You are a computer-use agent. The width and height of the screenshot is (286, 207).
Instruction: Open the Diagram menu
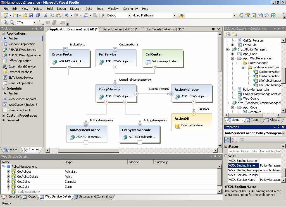pos(75,9)
